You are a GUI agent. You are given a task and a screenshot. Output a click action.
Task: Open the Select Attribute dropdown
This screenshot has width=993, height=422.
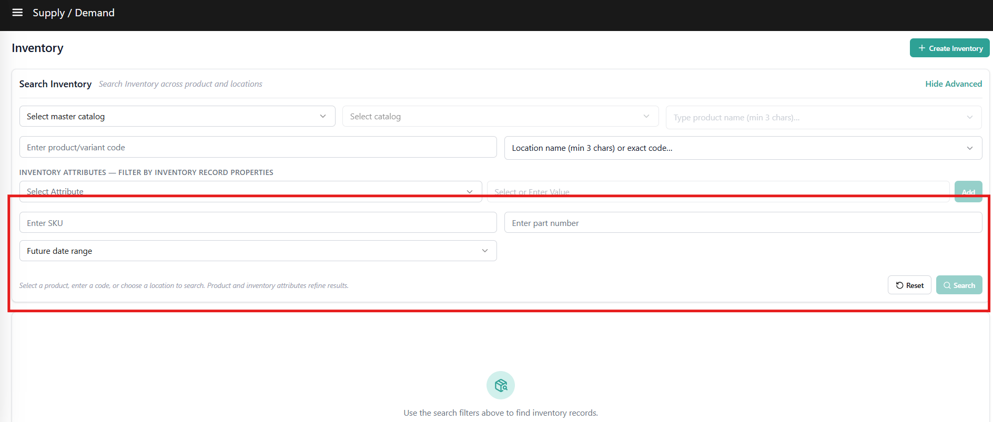point(250,191)
